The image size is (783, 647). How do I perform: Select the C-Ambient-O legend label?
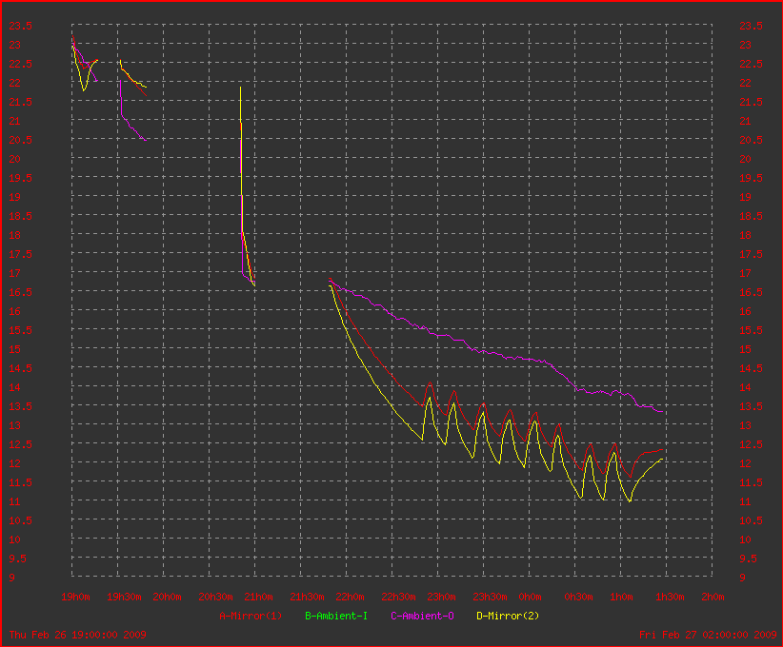coord(422,616)
